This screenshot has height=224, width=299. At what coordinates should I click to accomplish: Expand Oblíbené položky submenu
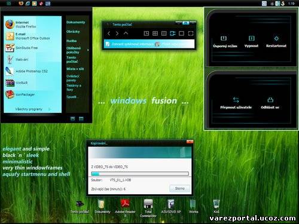tap(77, 50)
